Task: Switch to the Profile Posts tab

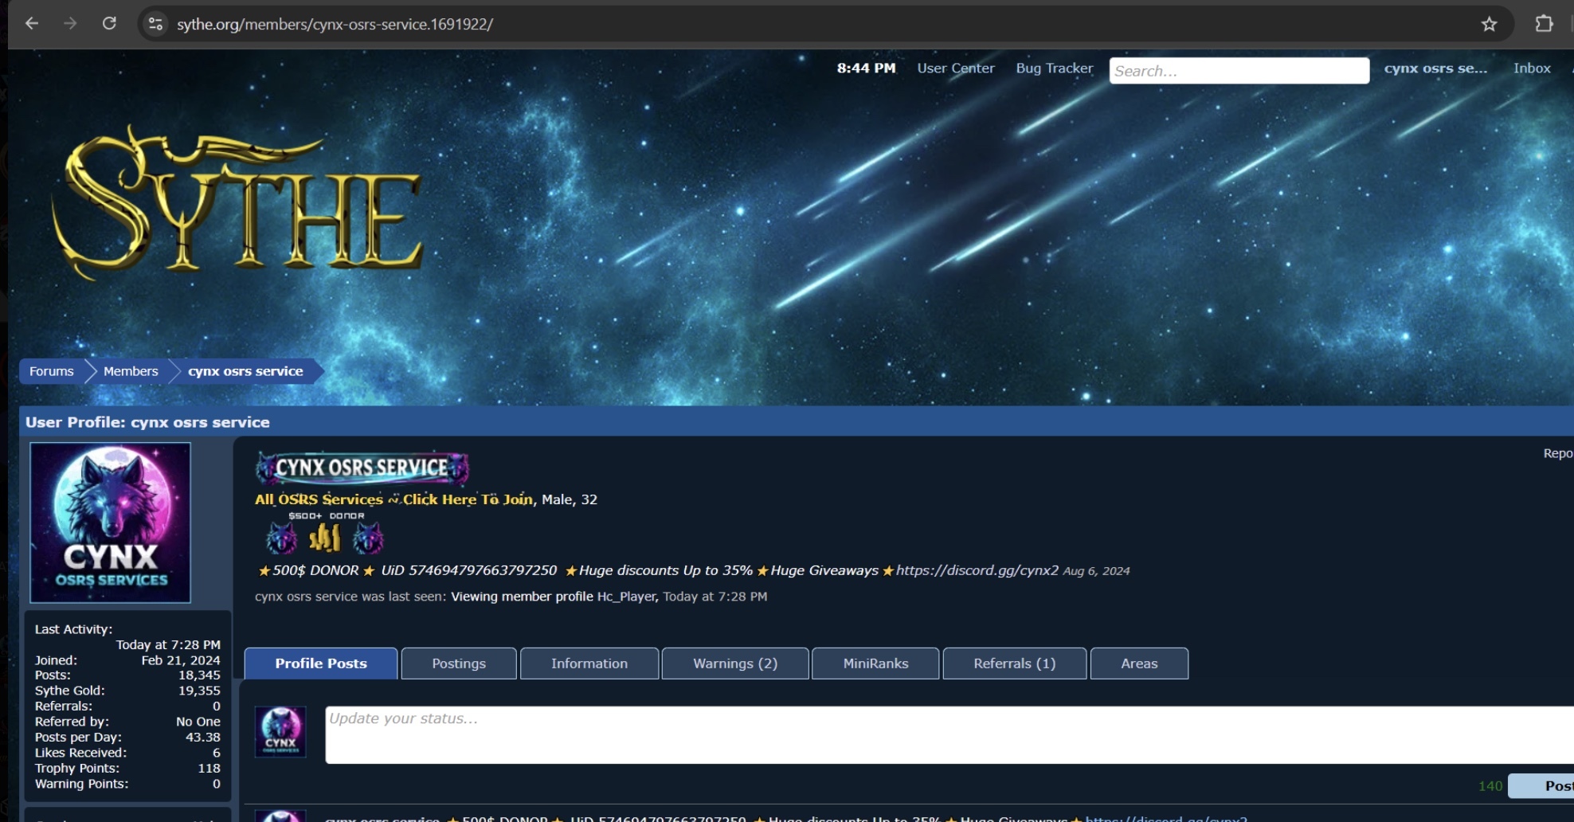Action: click(x=321, y=663)
